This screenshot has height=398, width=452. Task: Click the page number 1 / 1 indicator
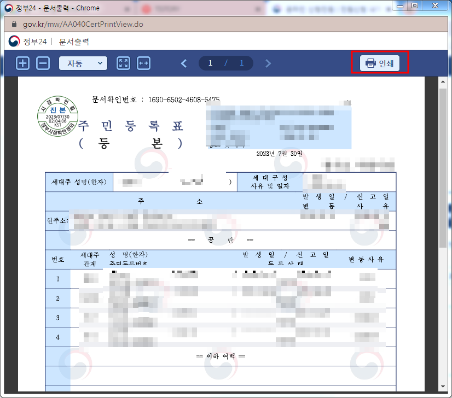pyautogui.click(x=226, y=63)
